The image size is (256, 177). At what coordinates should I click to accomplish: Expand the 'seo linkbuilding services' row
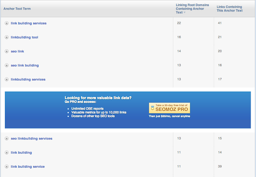pos(6,139)
